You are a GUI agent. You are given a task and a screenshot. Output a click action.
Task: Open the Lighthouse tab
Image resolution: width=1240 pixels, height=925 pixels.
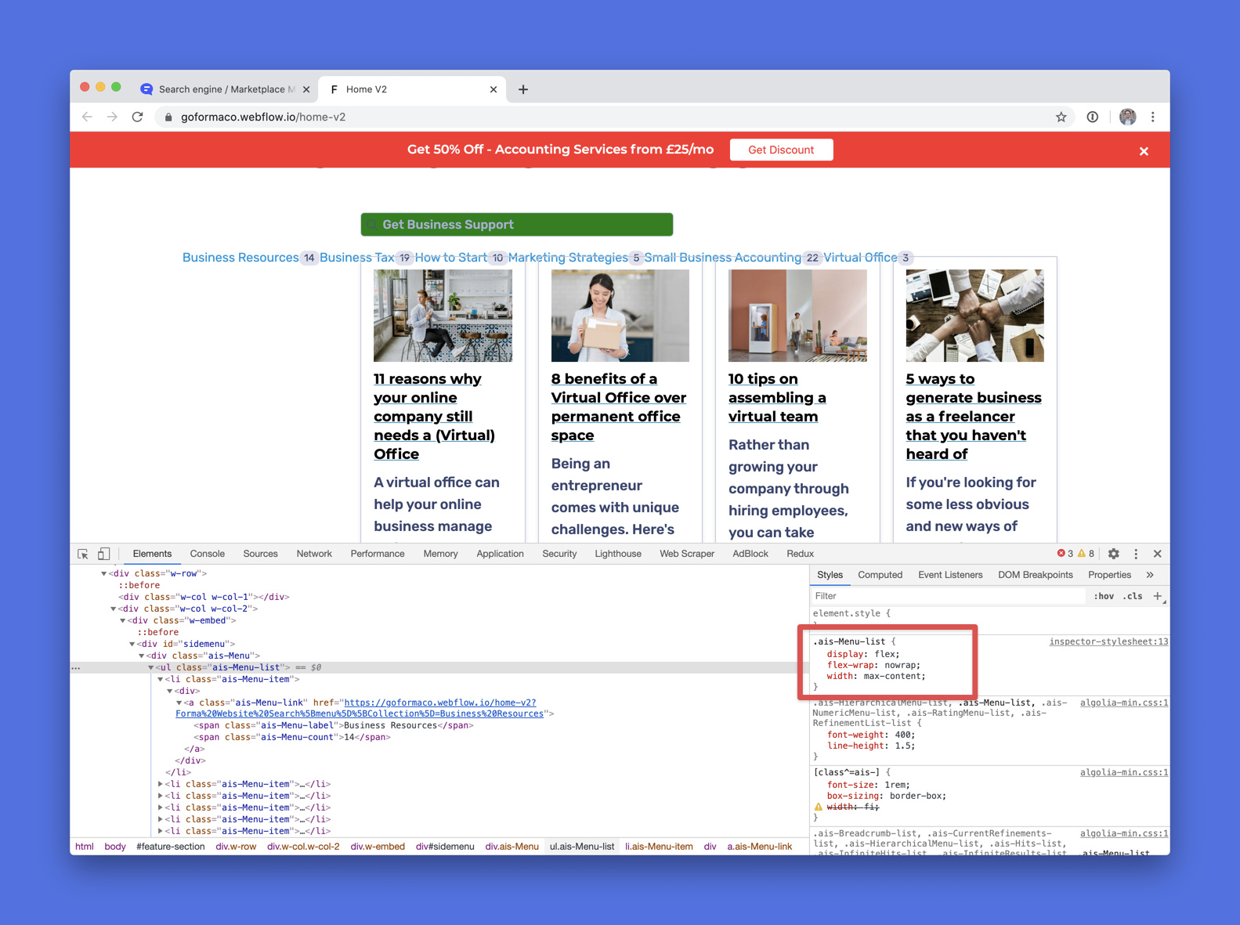point(618,554)
